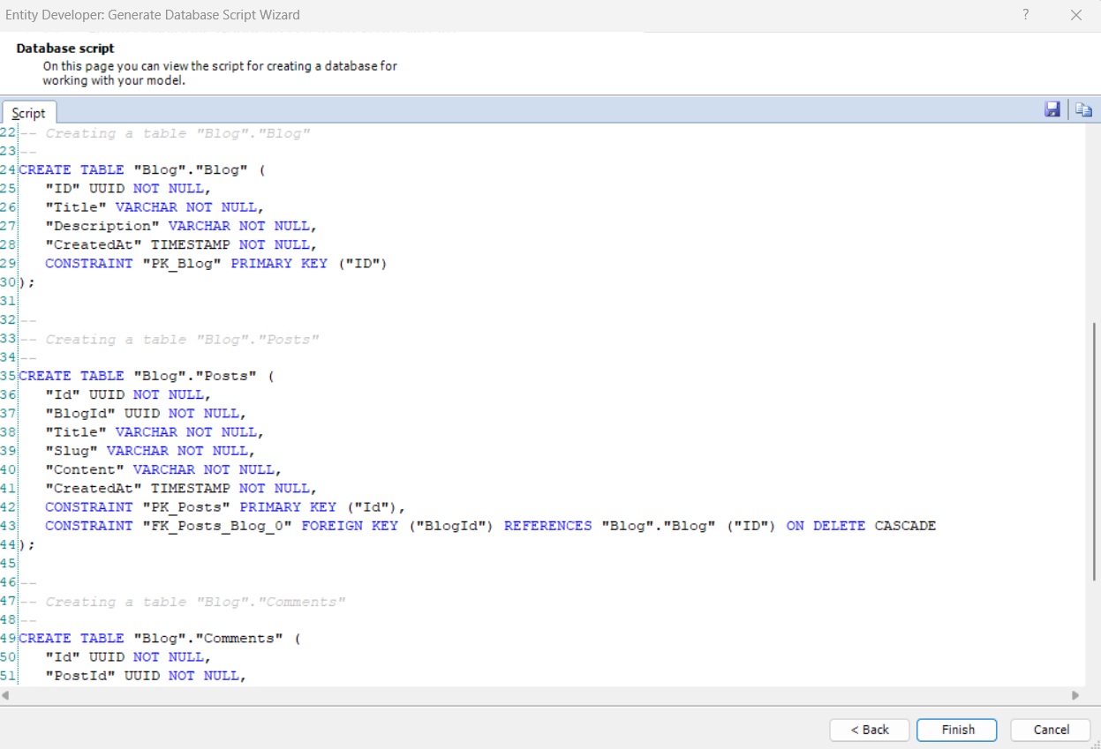Click the Finish button
The image size is (1101, 749).
click(x=957, y=730)
